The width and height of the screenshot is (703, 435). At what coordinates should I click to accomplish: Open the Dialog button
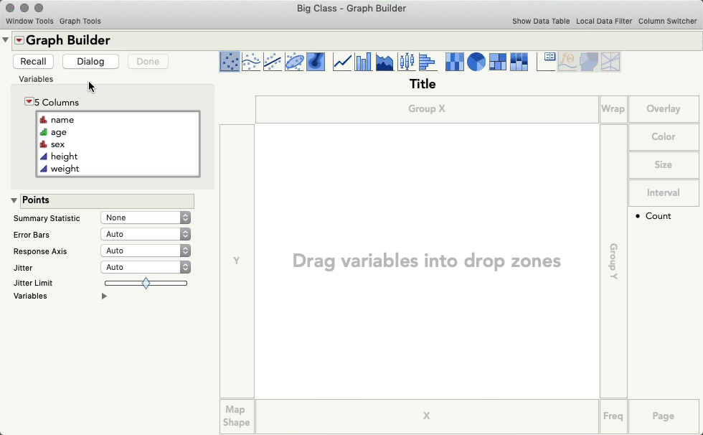coord(90,61)
